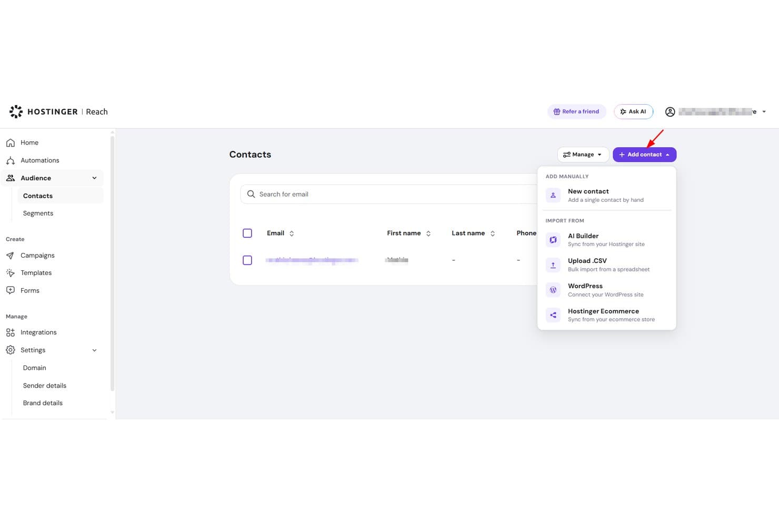This screenshot has height=519, width=779.
Task: Open the account menu arrow
Action: pyautogui.click(x=764, y=111)
